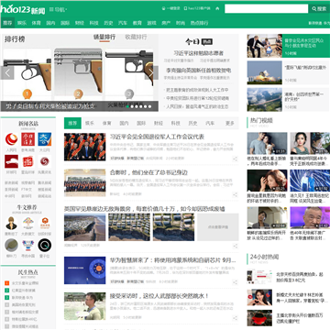330x330 pixels.
Task: Switch to 国内 tab in the news feed
Action: click(x=124, y=123)
